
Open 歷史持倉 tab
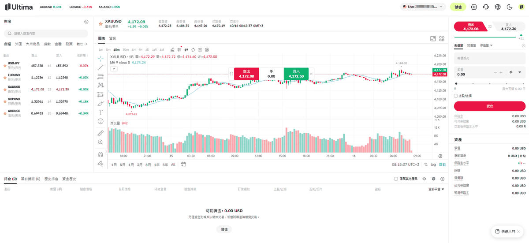[x=51, y=179]
